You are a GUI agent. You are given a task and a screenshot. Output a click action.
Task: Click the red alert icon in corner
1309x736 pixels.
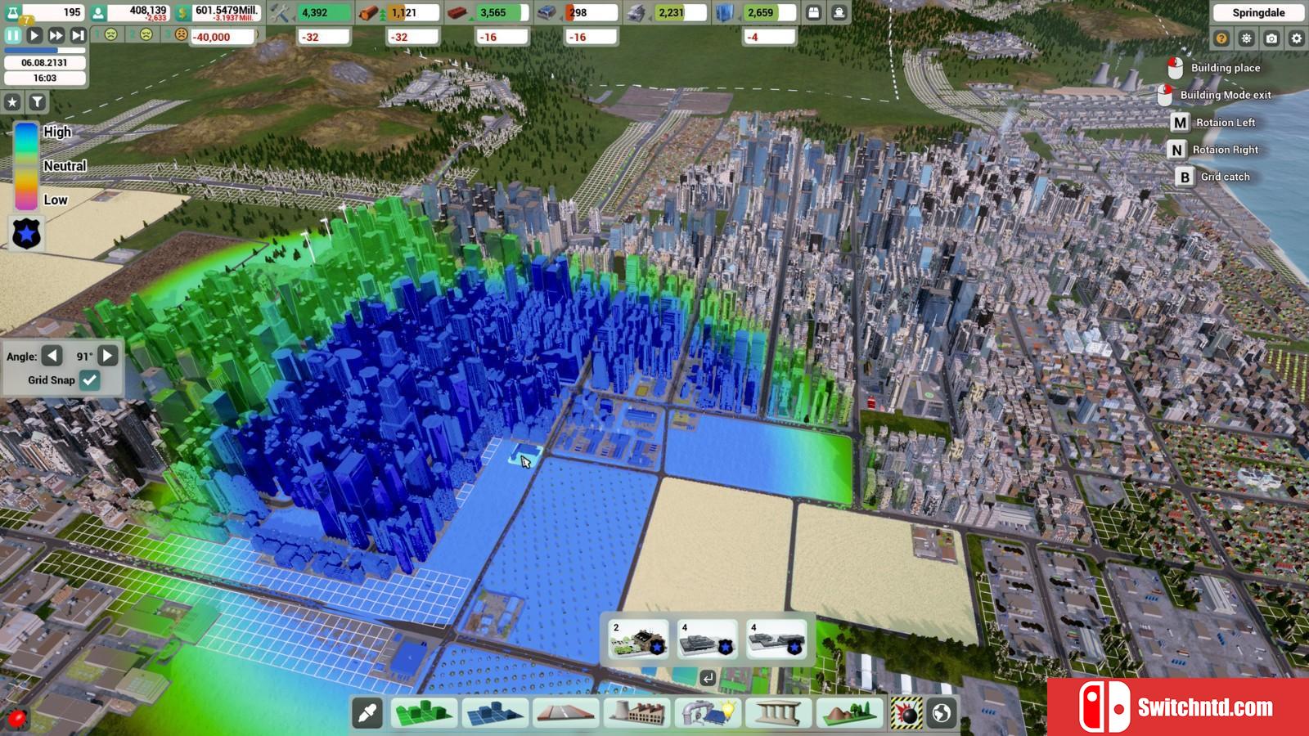[x=16, y=719]
